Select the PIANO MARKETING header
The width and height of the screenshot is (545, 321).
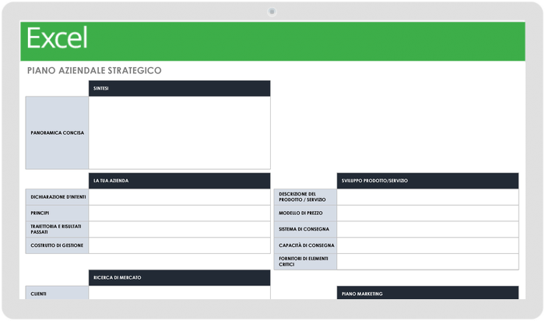(x=427, y=293)
